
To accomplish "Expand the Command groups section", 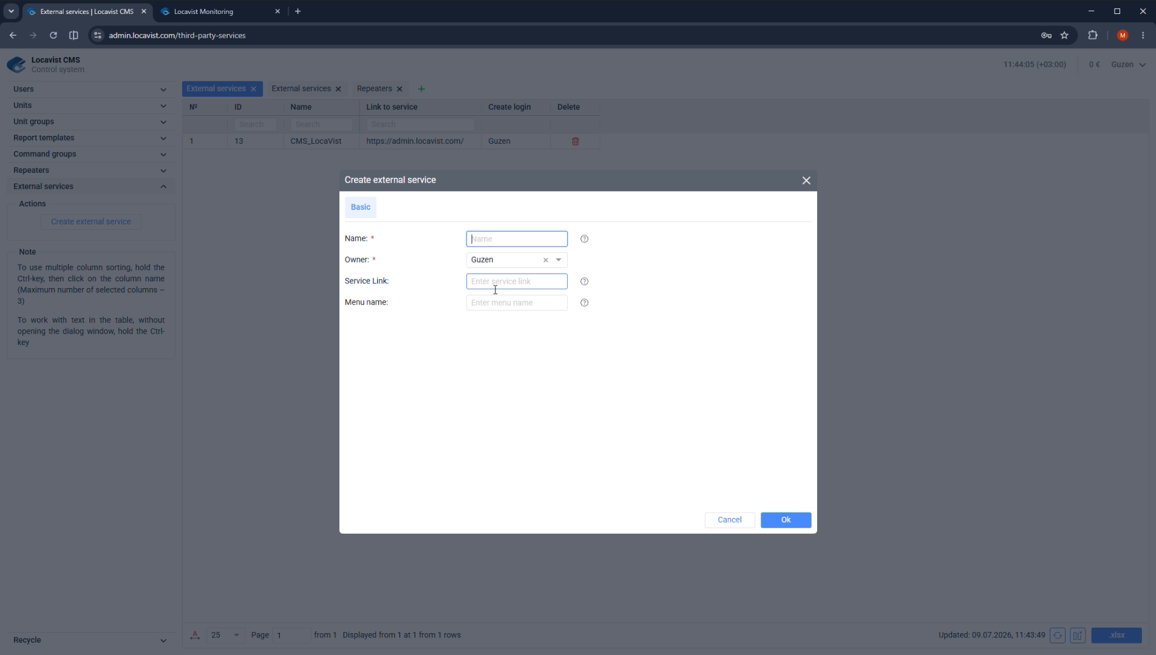I will pyautogui.click(x=90, y=154).
